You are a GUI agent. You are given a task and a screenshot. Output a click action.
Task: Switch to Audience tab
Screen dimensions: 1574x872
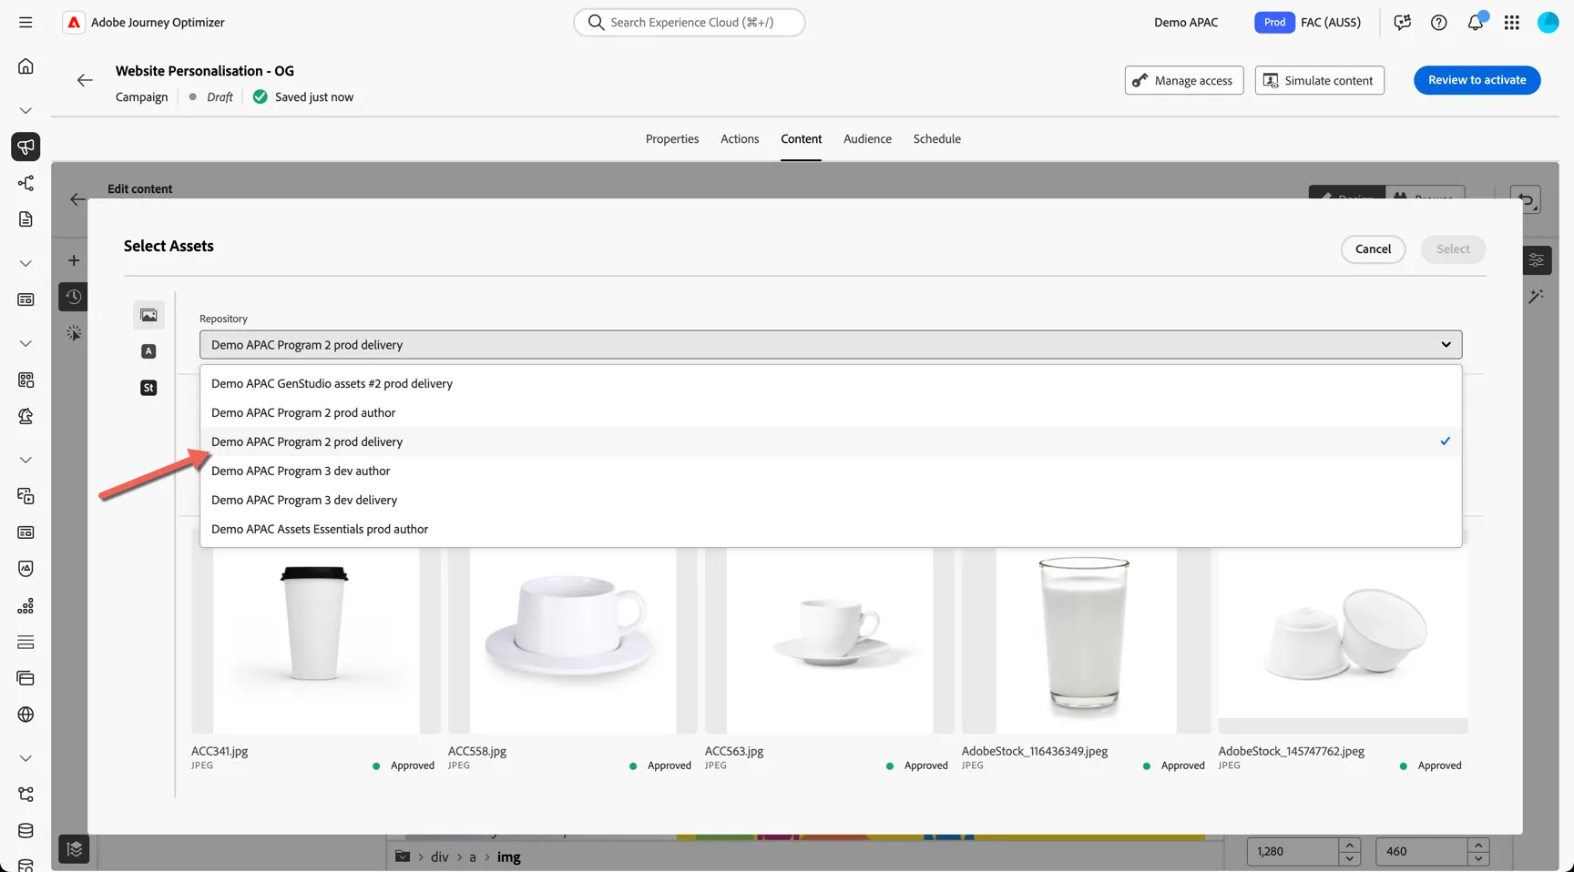(x=867, y=139)
